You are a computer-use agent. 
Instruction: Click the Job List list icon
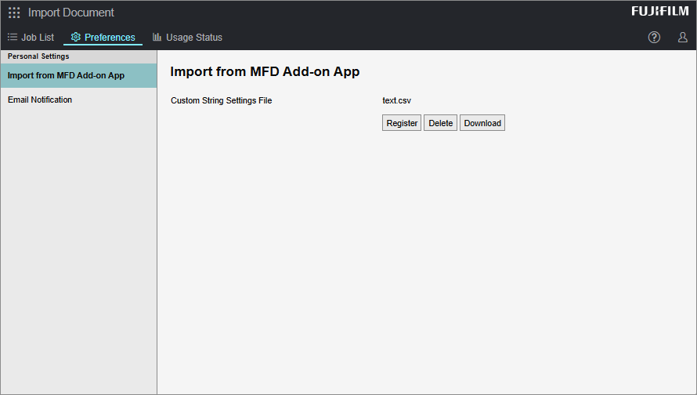(13, 38)
